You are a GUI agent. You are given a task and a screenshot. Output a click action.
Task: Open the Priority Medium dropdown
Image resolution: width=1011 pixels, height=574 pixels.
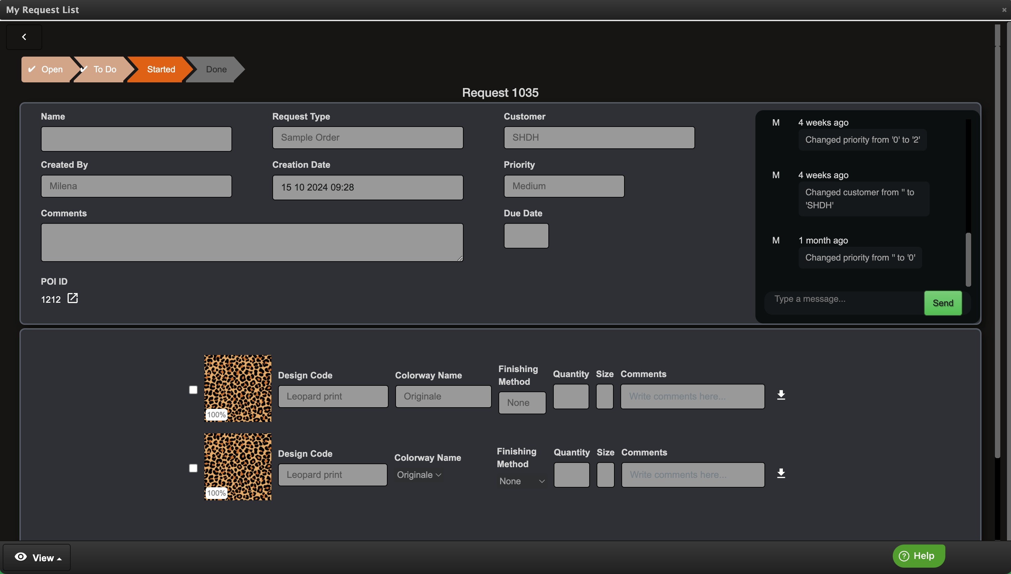pyautogui.click(x=563, y=186)
